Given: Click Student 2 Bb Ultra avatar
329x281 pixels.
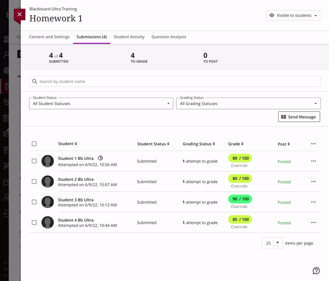Looking at the screenshot, I should (48, 181).
